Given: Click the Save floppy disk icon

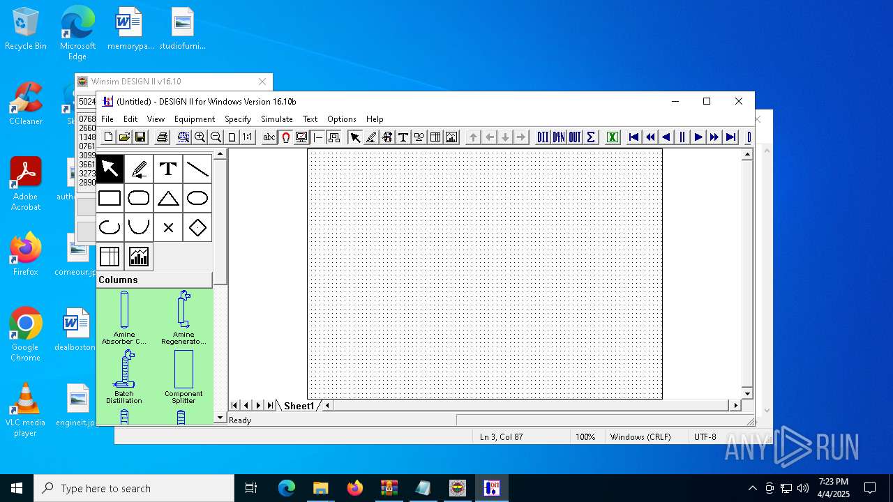Looking at the screenshot, I should tap(140, 137).
